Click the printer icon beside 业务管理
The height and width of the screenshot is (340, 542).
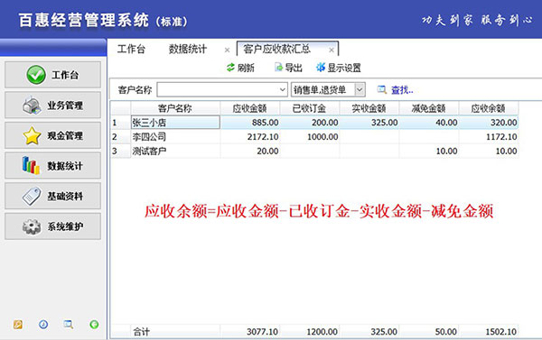pos(32,105)
